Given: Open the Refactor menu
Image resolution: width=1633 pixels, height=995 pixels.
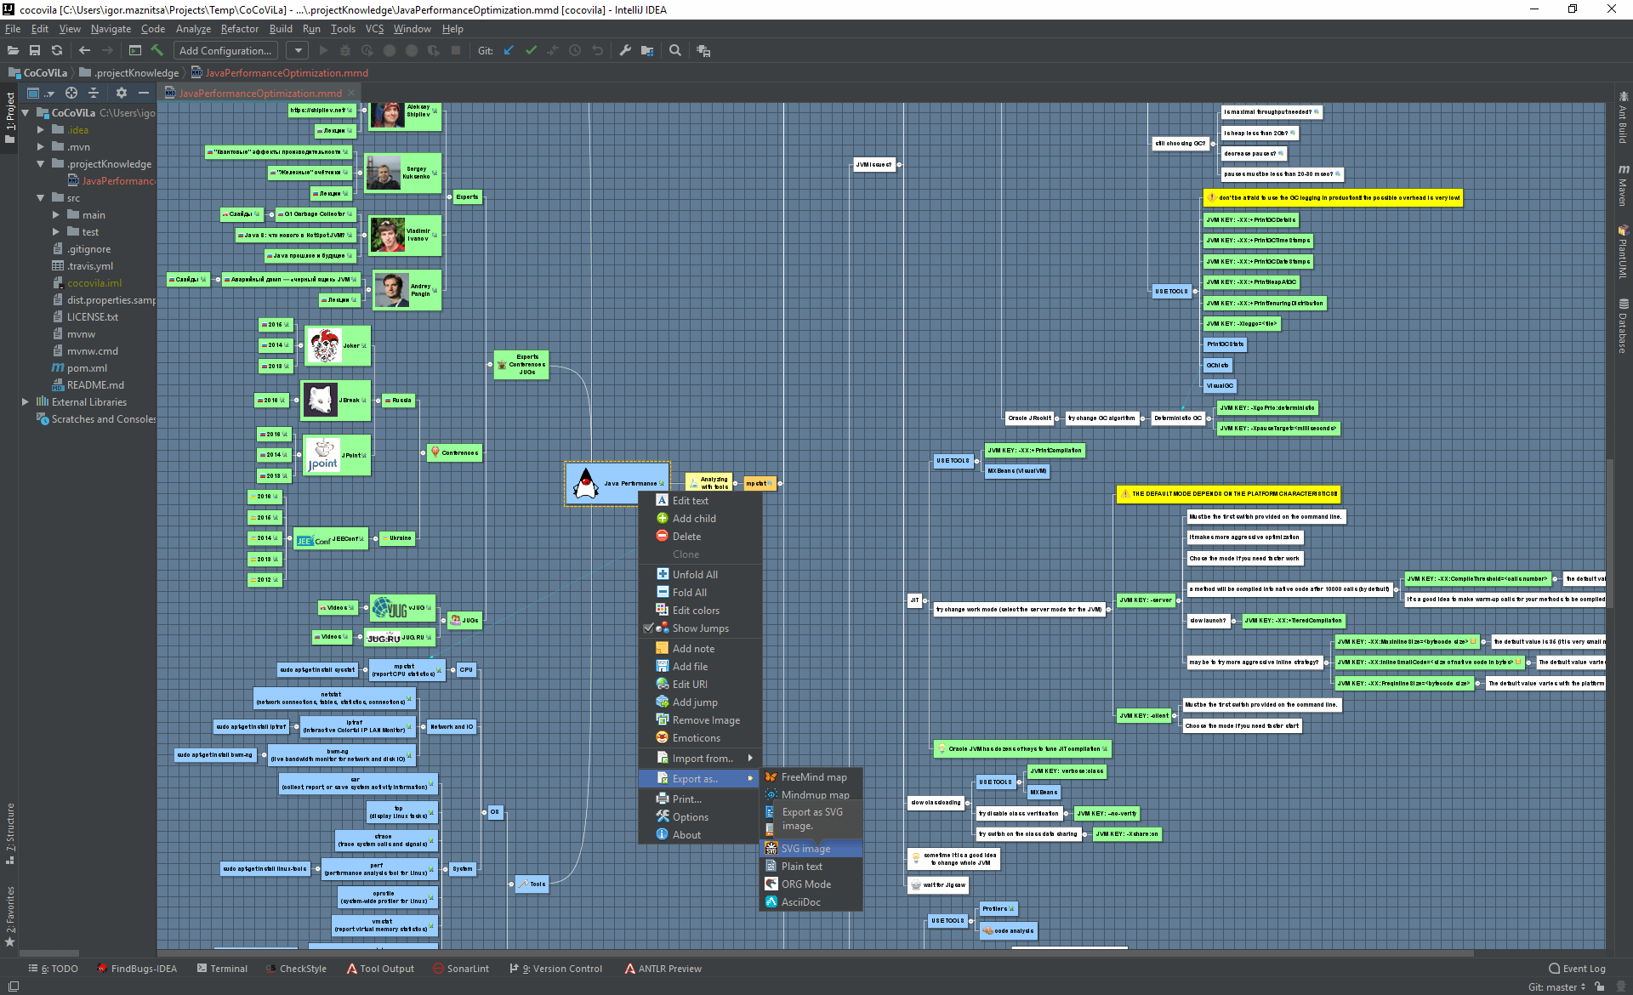Looking at the screenshot, I should [x=240, y=29].
